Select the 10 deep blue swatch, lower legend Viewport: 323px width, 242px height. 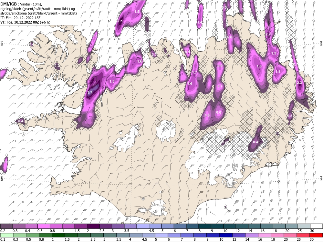point(226,236)
